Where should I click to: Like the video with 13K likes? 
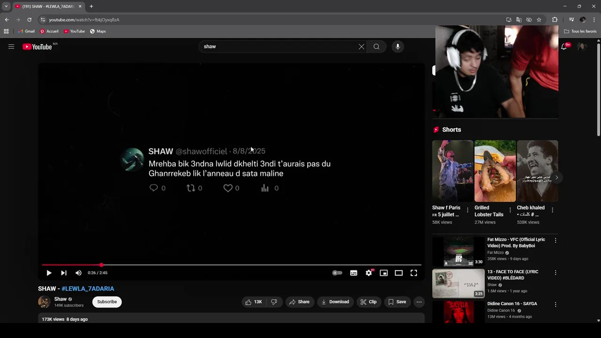(x=254, y=302)
